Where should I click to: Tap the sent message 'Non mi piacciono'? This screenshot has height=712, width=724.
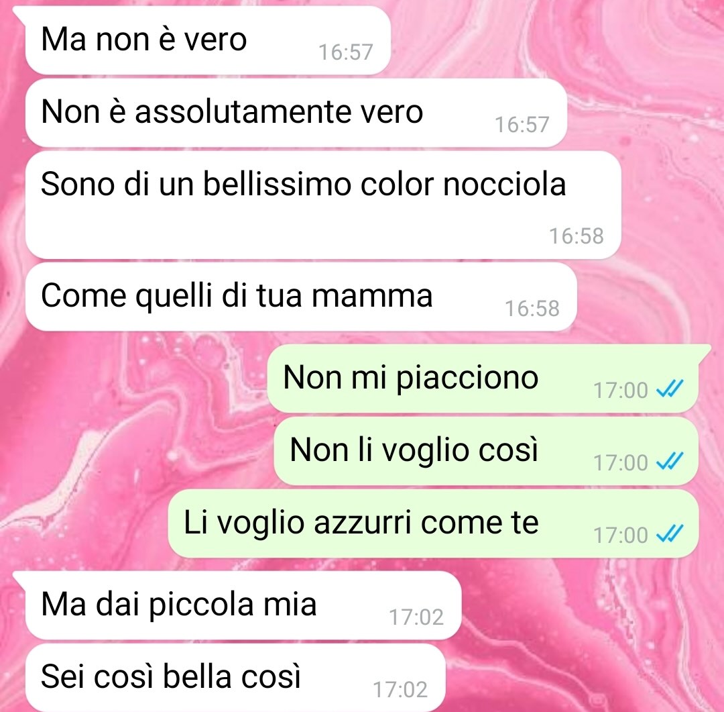pyautogui.click(x=483, y=378)
